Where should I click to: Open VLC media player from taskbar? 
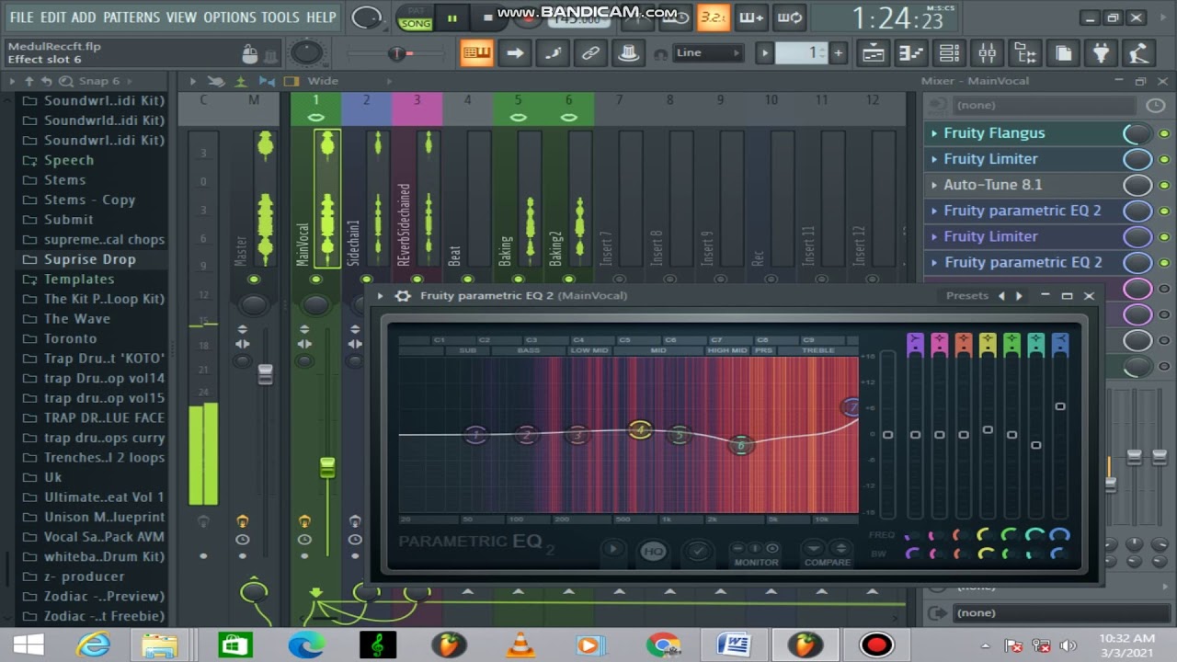(520, 645)
